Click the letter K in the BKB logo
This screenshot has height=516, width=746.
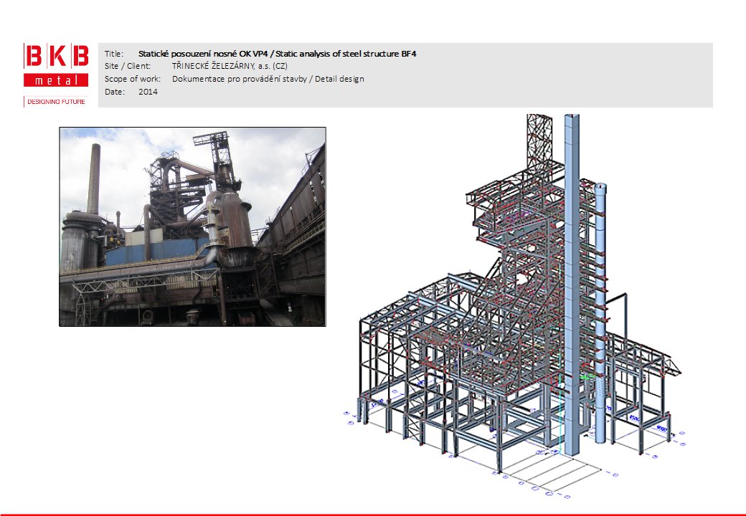56,57
